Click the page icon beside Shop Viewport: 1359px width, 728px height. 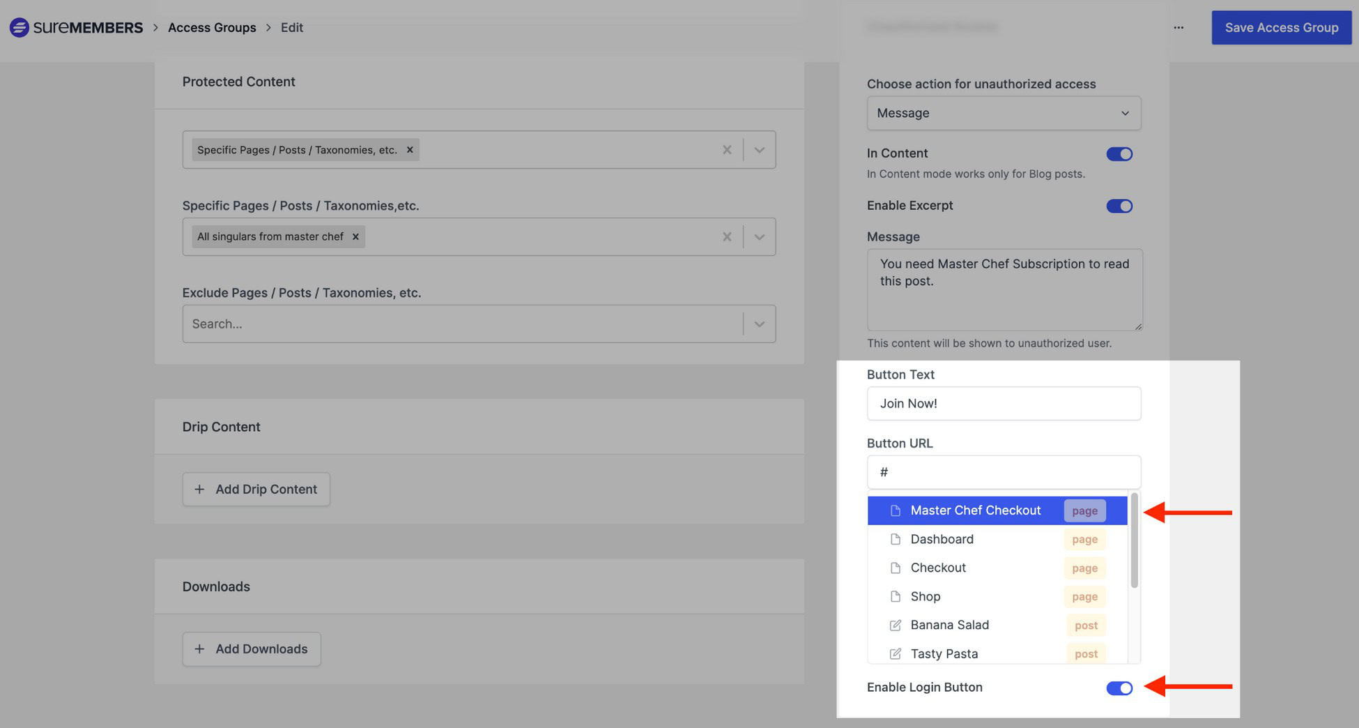896,596
